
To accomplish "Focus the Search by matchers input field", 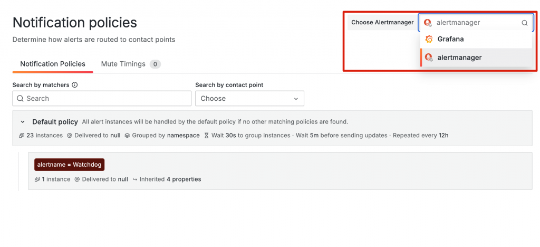I will (105, 99).
